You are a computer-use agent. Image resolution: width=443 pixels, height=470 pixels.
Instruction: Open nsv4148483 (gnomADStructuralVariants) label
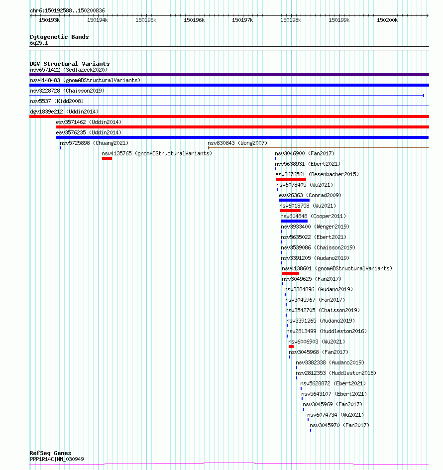tap(85, 80)
